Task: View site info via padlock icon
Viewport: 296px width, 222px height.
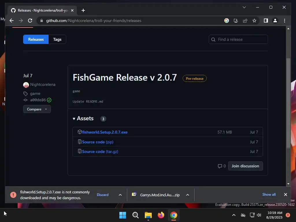Action: [x=42, y=21]
